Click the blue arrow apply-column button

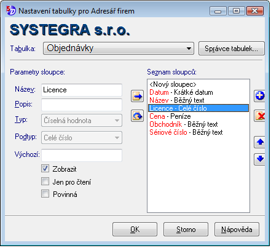[137, 96]
